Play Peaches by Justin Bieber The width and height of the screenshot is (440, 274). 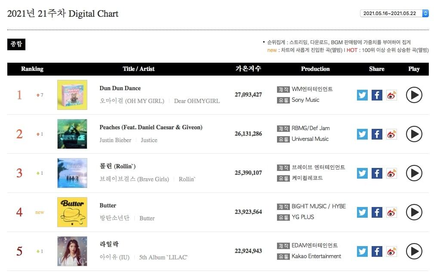(x=414, y=134)
